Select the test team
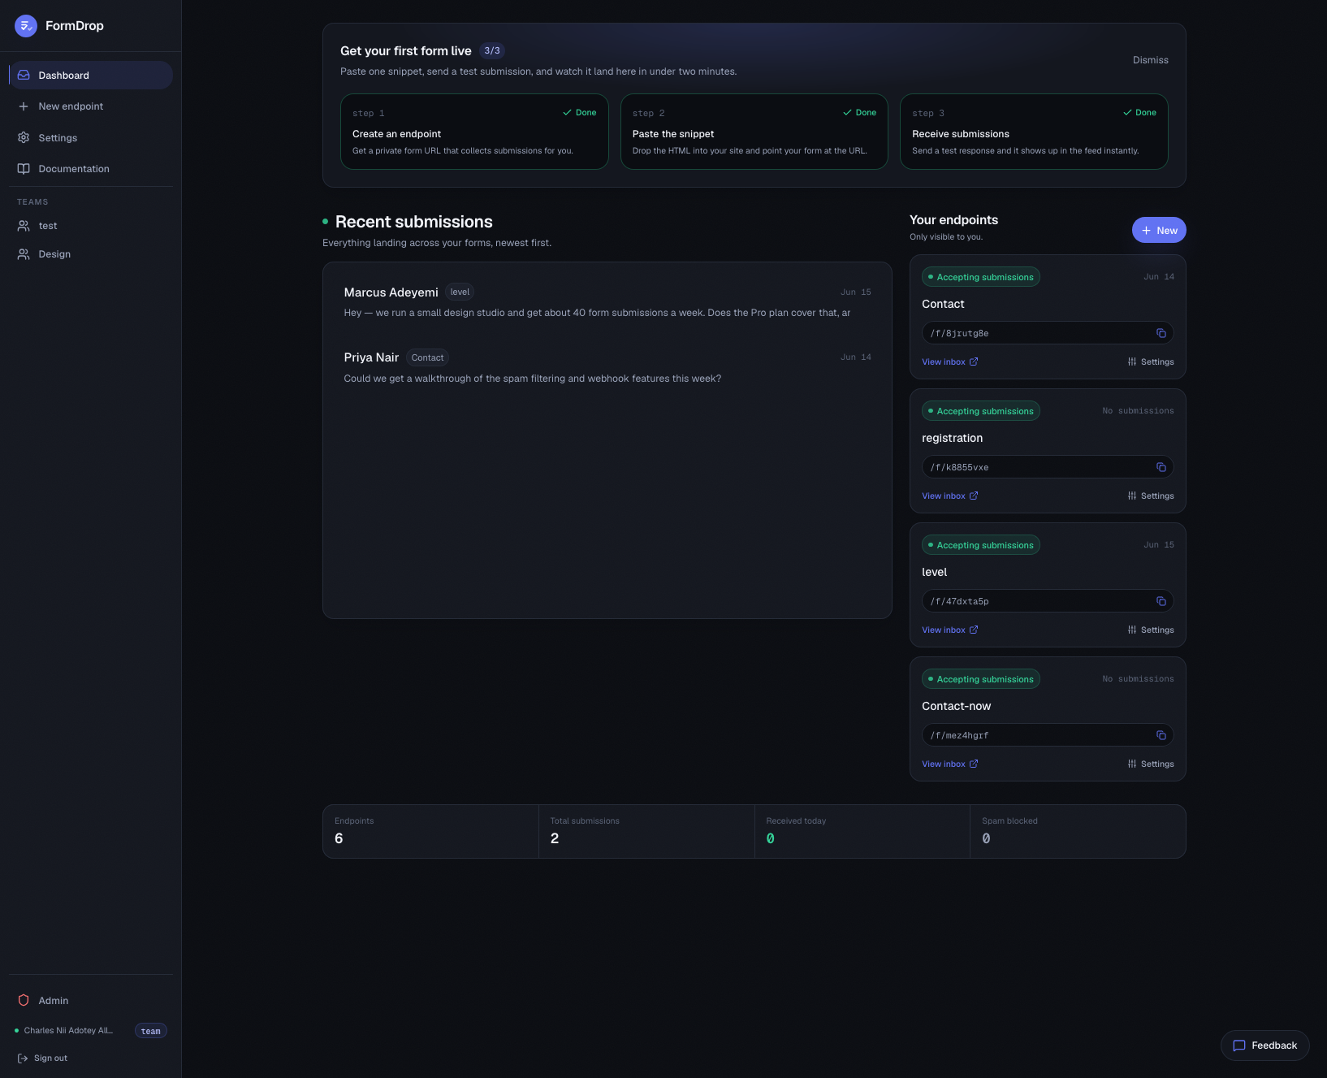 [x=91, y=226]
